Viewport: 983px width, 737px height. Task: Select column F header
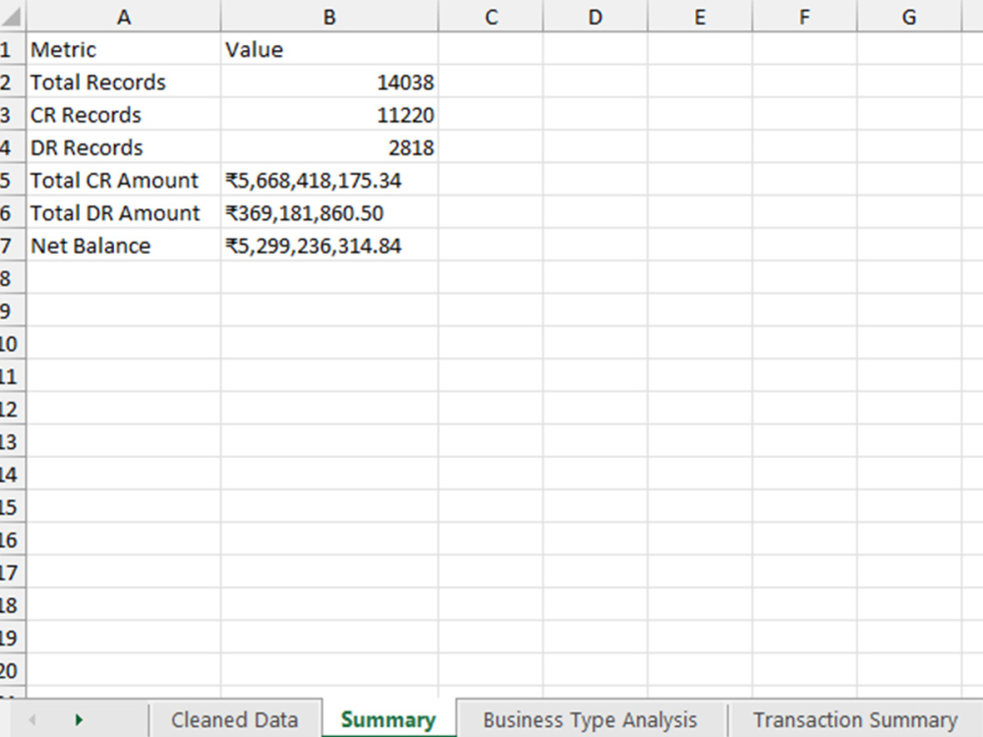(x=804, y=17)
